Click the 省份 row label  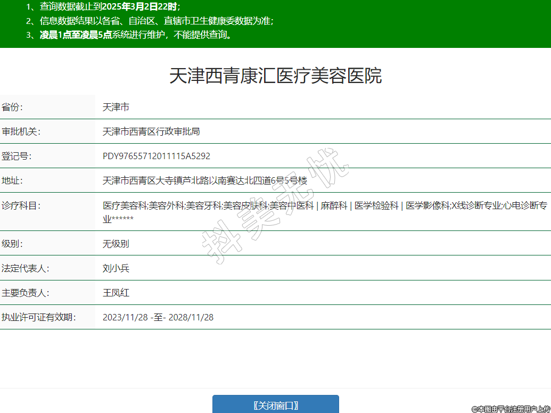click(x=13, y=107)
